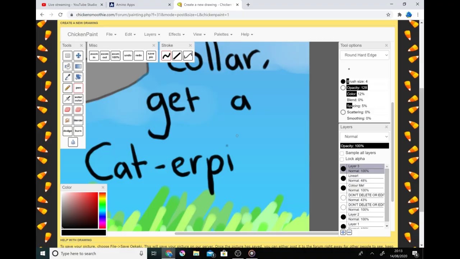Screen dimensions: 460x259
Task: Redo the last undone action
Action: [x=138, y=56]
